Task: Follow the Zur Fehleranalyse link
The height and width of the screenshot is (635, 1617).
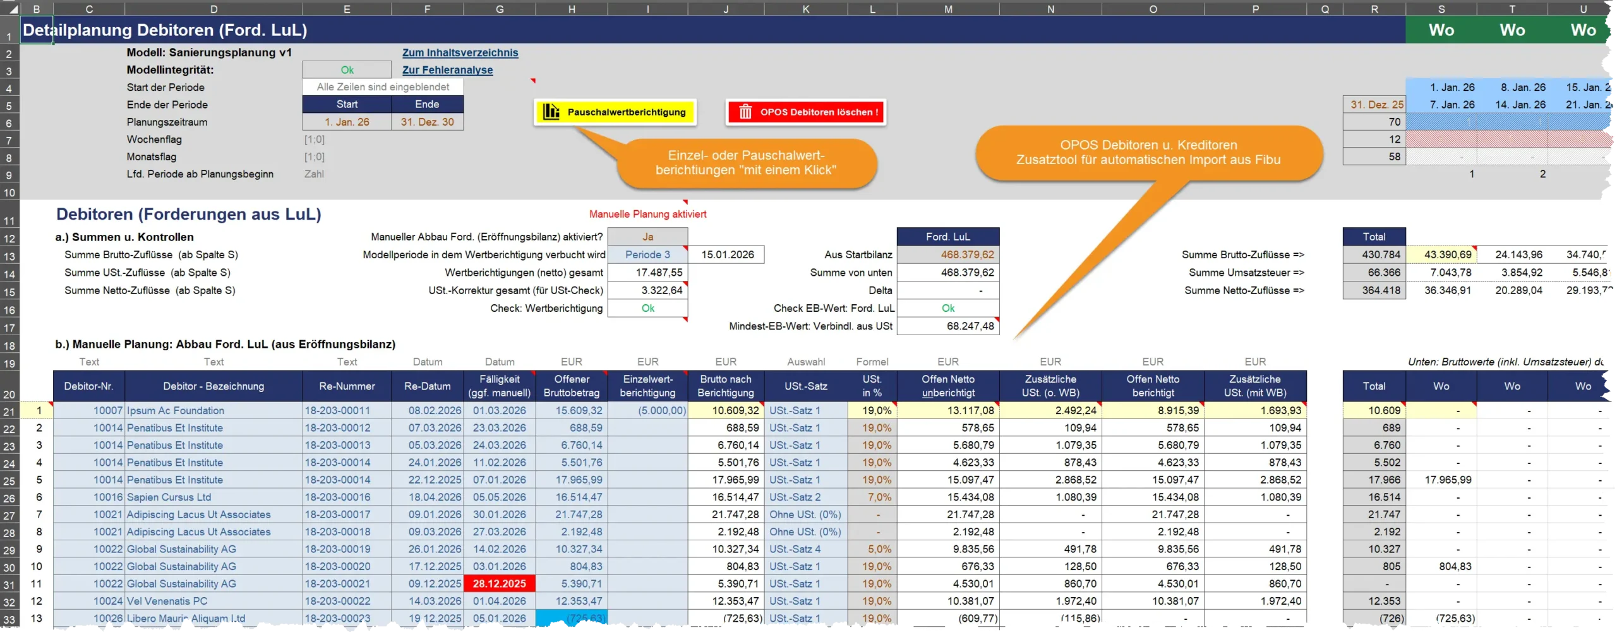Action: 447,70
